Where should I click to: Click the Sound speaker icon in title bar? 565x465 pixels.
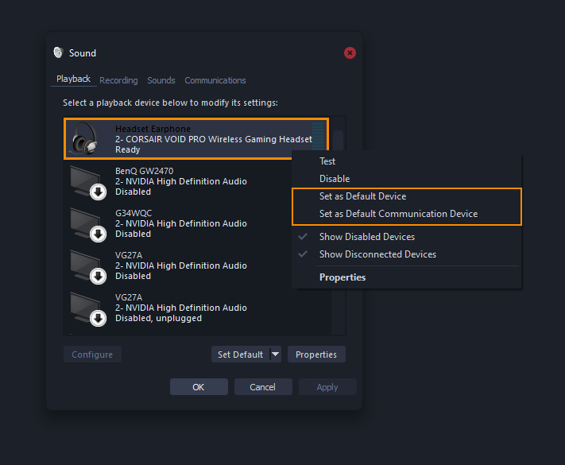coord(58,52)
